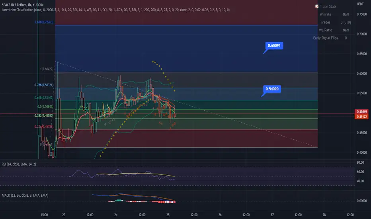Click the 0.40000 price axis value
This screenshot has width=371, height=219.
(362, 153)
